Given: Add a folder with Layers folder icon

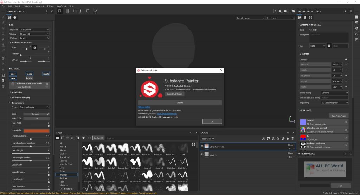Looking at the screenshot, I should tap(288, 139).
